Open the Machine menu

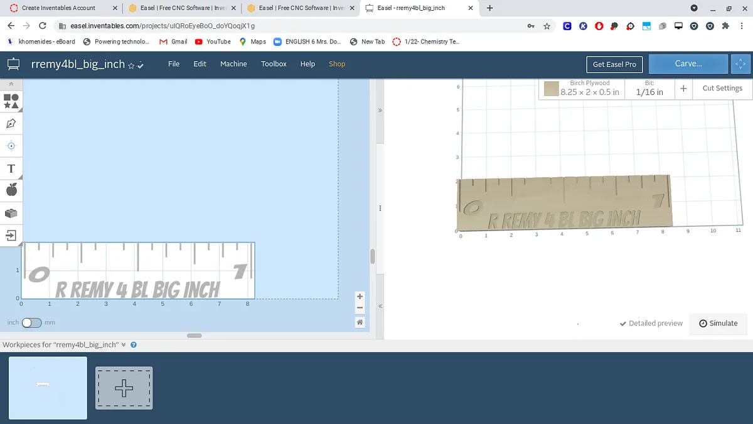[x=233, y=64]
